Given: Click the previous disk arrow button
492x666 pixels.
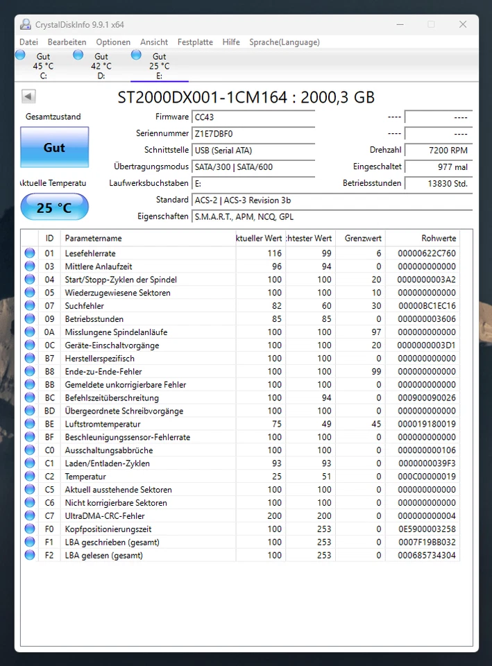Looking at the screenshot, I should coord(28,96).
